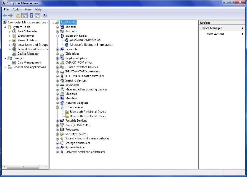Open Help using the question mark icon
247x177 pixels.
point(32,15)
